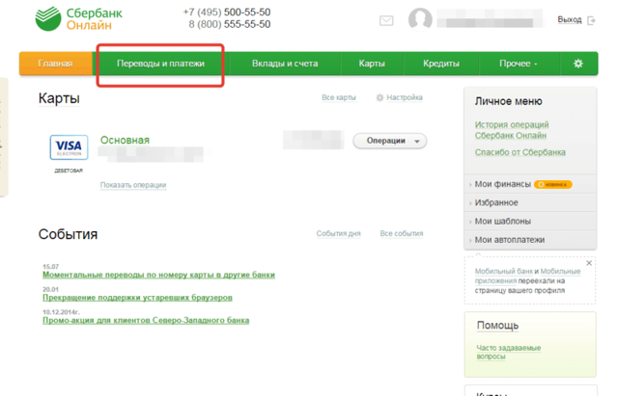Screen dimensions: 618x396
Task: Click the События section heading
Action: point(68,234)
